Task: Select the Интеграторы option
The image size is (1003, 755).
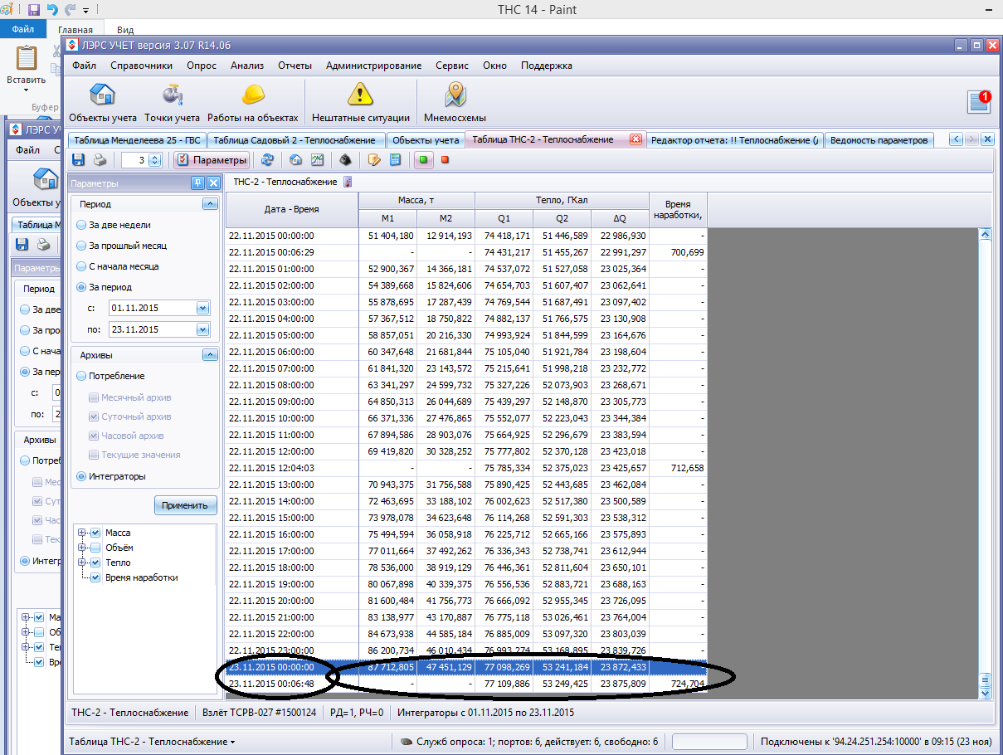Action: click(80, 476)
